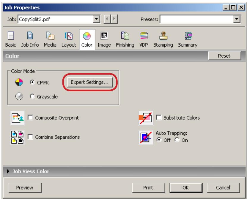
Task: Open the Media tab icon
Action: (x=50, y=35)
